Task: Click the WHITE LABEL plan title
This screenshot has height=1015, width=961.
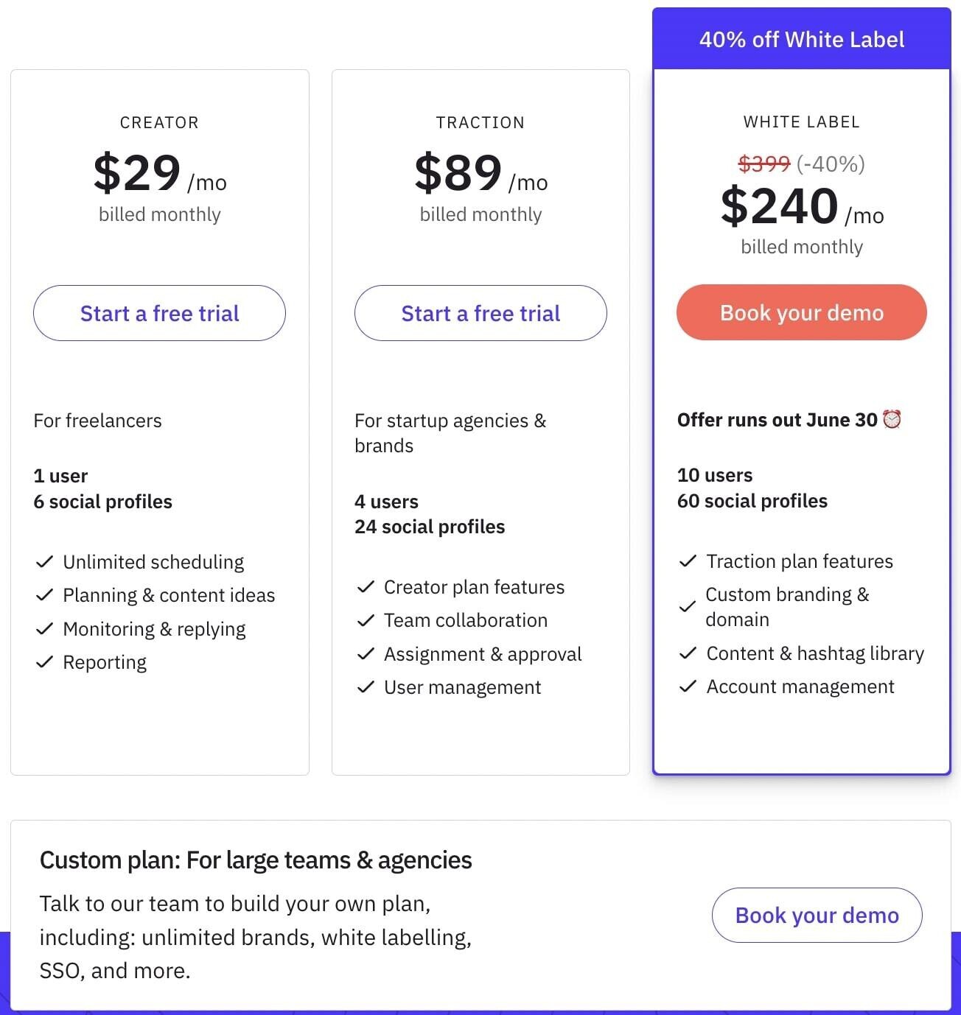Action: [x=801, y=122]
